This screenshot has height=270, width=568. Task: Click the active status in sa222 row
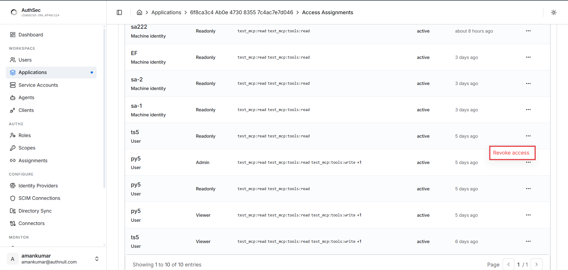point(423,31)
